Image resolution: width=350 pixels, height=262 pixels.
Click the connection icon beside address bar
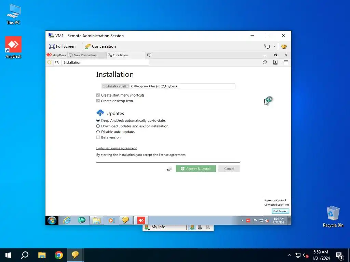(57, 62)
